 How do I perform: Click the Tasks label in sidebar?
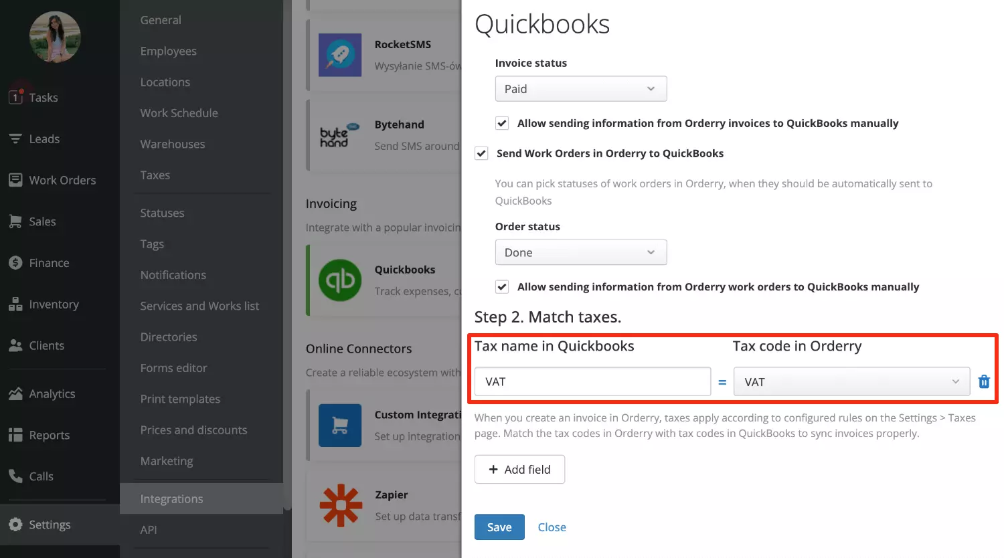pos(44,98)
